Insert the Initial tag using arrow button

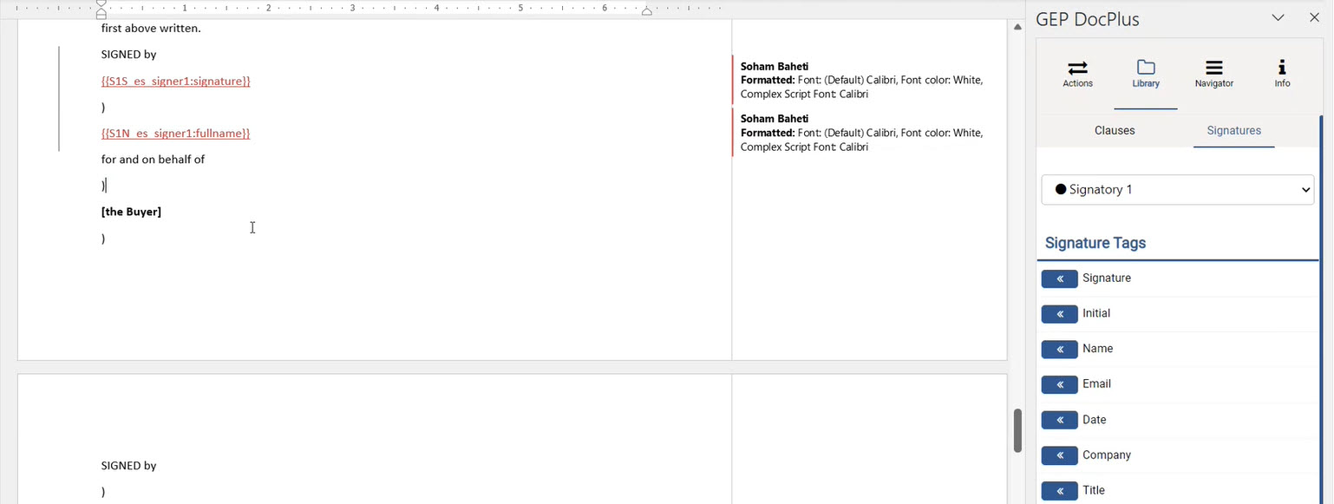1059,314
